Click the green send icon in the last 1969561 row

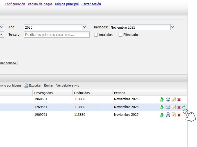(x=162, y=115)
